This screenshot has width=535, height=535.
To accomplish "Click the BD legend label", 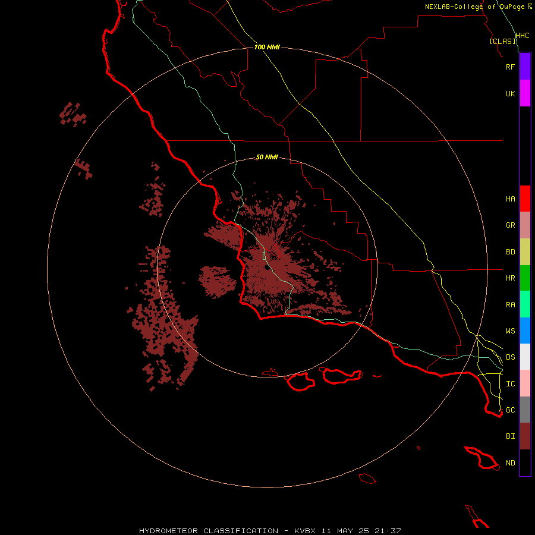I will [x=510, y=252].
